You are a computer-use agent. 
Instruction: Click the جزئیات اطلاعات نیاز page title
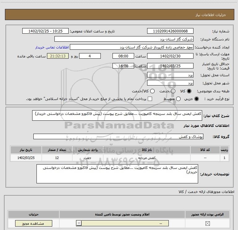[x=210, y=15]
